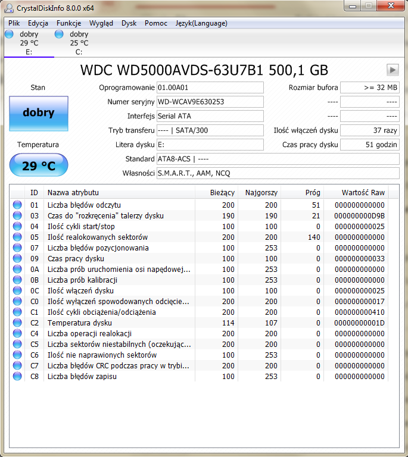
Task: Click the Najgorszy column header
Action: [x=259, y=193]
